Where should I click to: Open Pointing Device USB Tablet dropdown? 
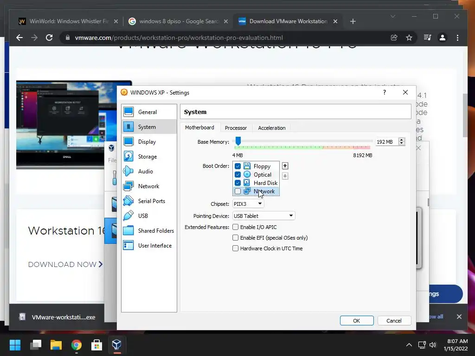pos(263,216)
